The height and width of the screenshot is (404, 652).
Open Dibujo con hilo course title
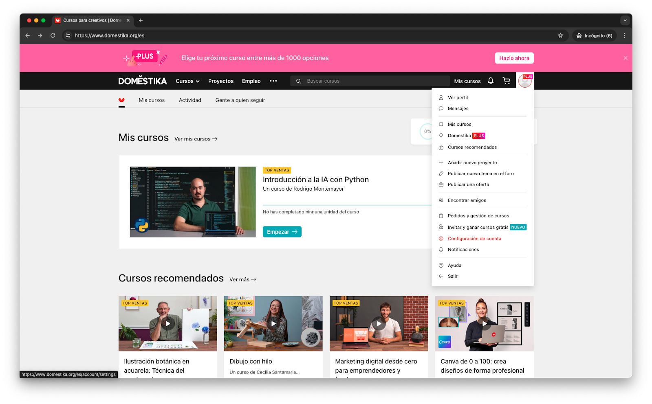coord(251,362)
